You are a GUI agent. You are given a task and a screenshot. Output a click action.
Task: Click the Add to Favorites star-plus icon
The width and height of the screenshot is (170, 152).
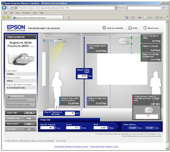tap(8, 17)
